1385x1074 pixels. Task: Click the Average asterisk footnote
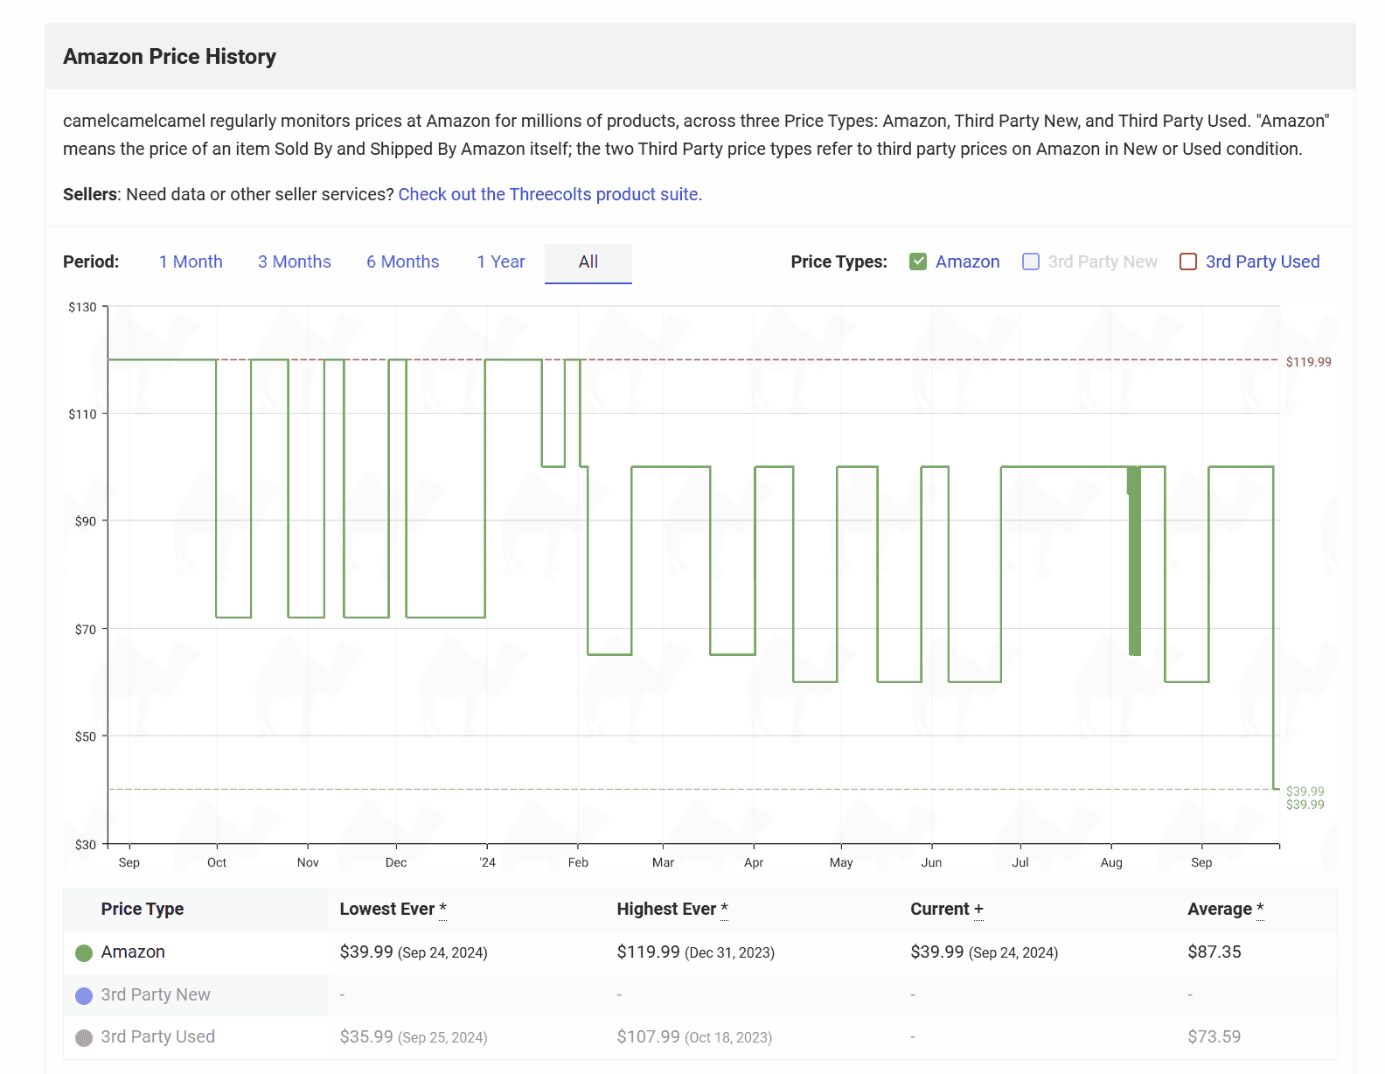[1260, 909]
